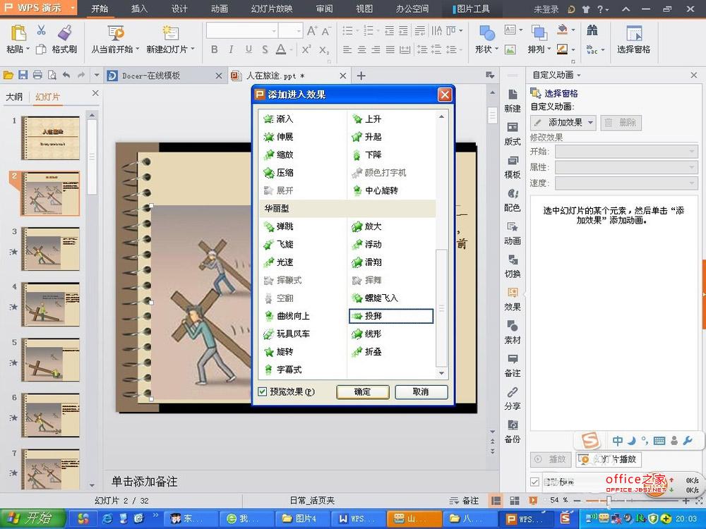706x529 pixels.
Task: Switch to the 动画 animation ribbon tab
Action: (x=220, y=9)
